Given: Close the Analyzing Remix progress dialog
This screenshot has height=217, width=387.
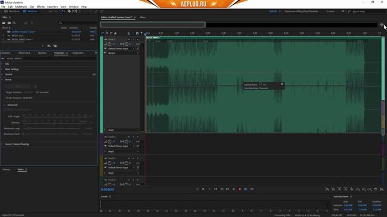Looking at the screenshot, I should pyautogui.click(x=282, y=84).
